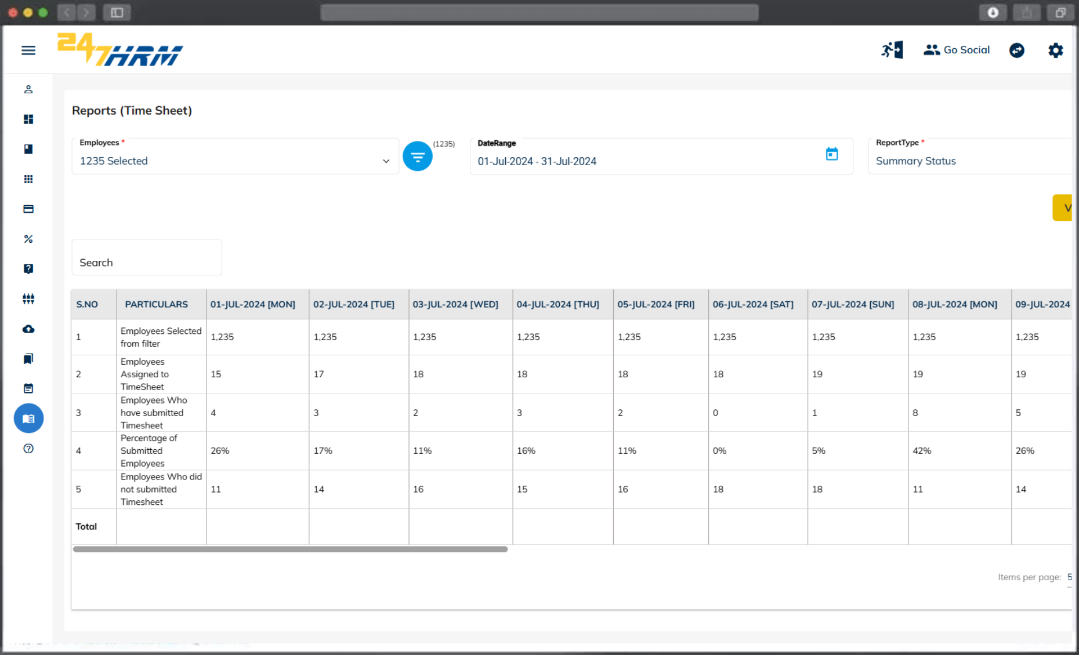Image resolution: width=1079 pixels, height=655 pixels.
Task: Select the calendar icon in DateRange field
Action: click(832, 153)
